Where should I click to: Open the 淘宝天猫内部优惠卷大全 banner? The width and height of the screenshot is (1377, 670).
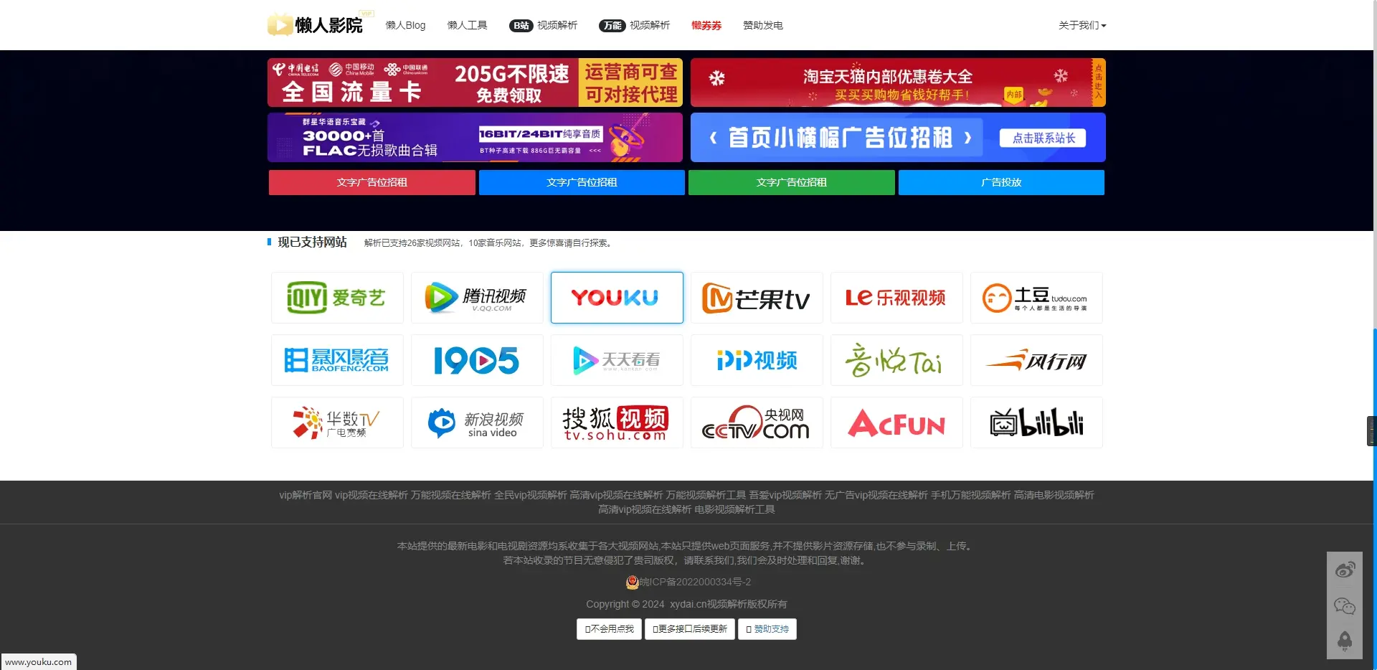tap(898, 82)
